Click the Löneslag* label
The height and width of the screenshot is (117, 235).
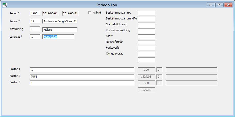16,37
